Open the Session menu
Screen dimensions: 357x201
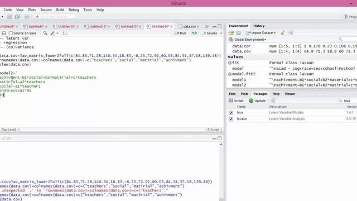pyautogui.click(x=46, y=10)
